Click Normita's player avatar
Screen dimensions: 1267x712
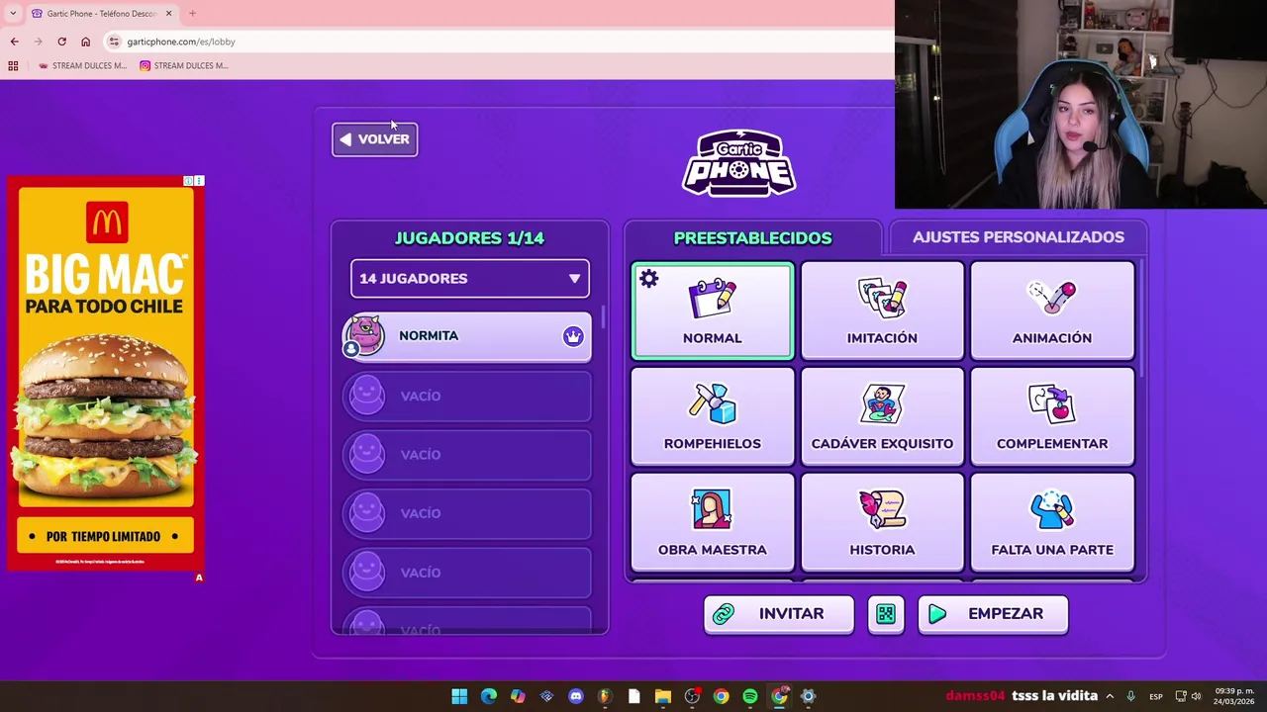[364, 336]
